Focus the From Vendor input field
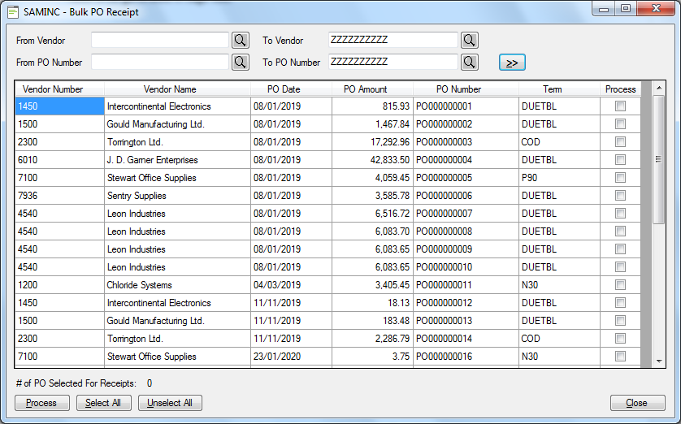Viewport: 681px width, 424px height. coord(160,41)
